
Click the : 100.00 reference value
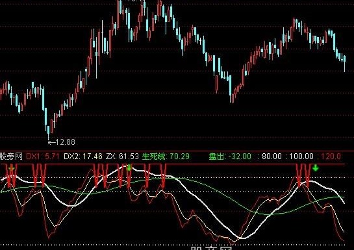(299, 156)
